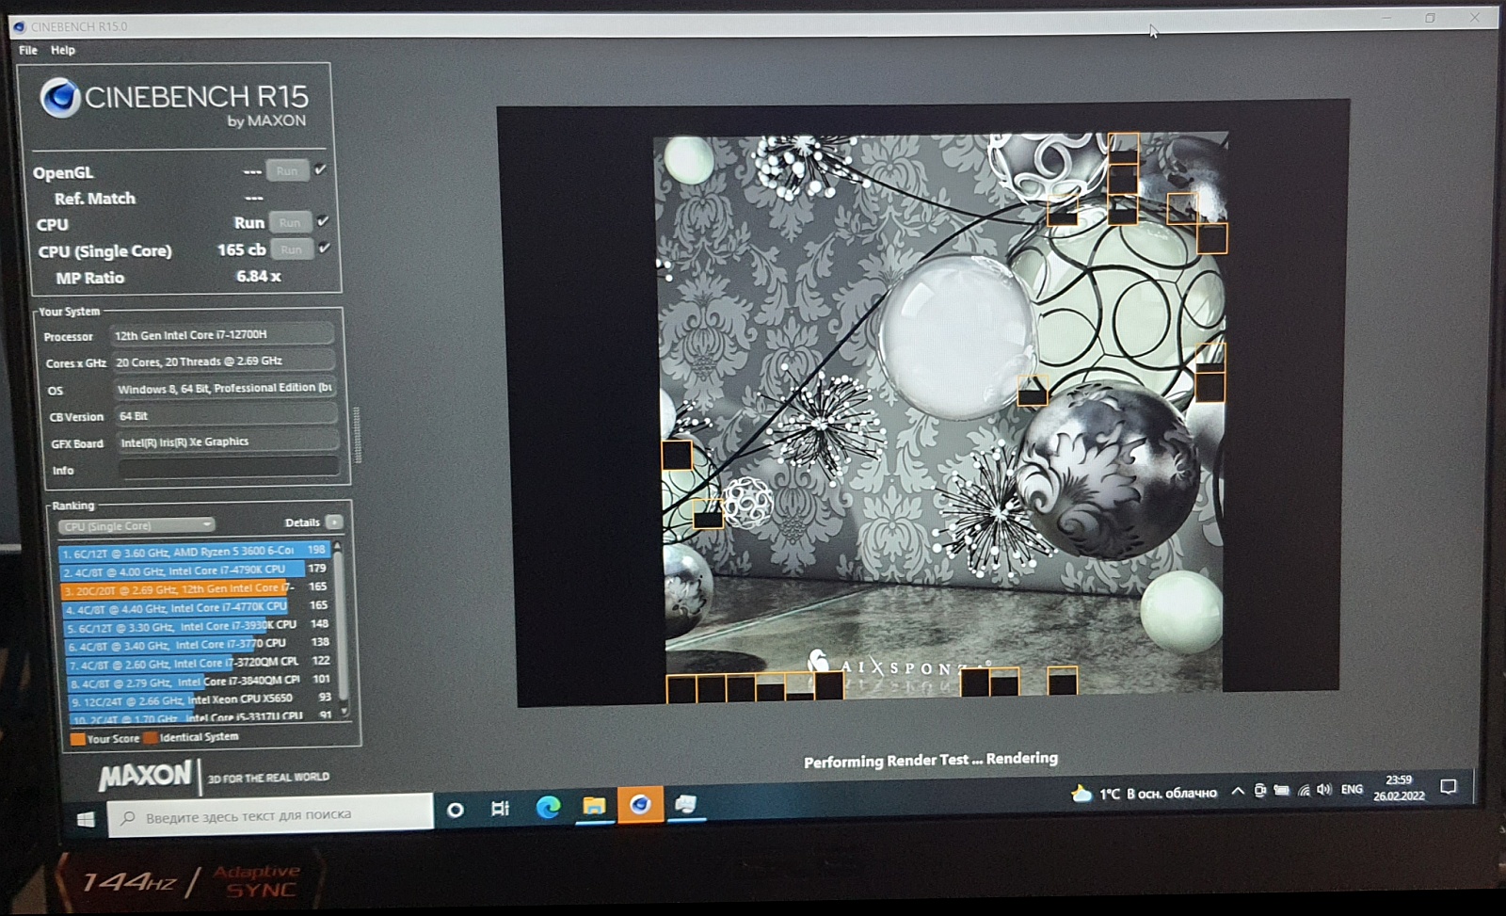Click the Windows Start button
Screen dimensions: 1506x916
pyautogui.click(x=86, y=819)
